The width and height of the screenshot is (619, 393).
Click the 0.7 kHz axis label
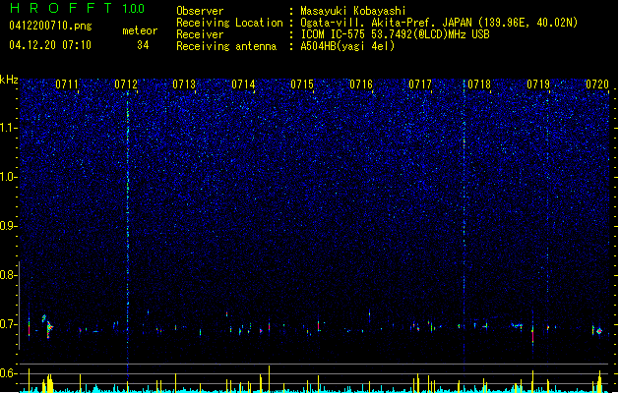pos(8,324)
